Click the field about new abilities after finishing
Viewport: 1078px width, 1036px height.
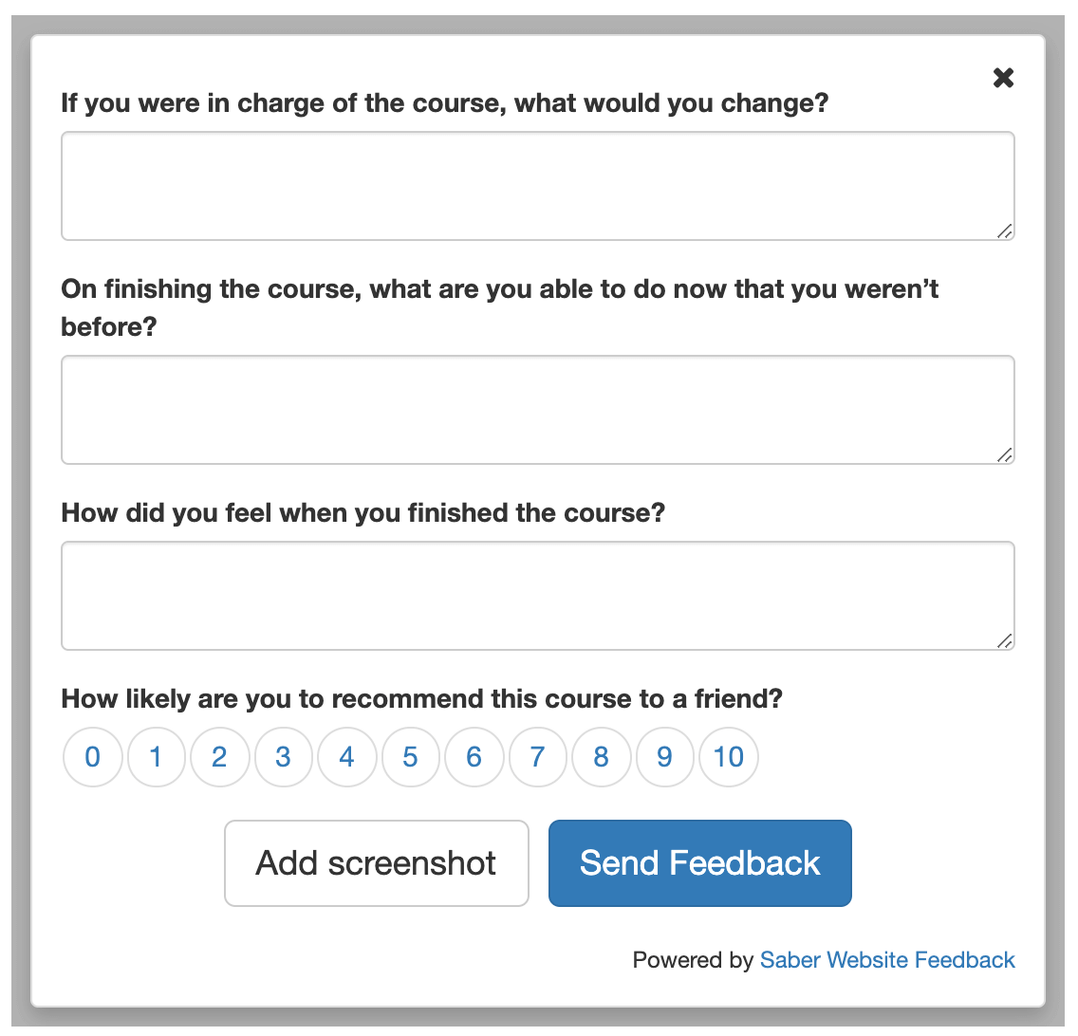point(538,409)
